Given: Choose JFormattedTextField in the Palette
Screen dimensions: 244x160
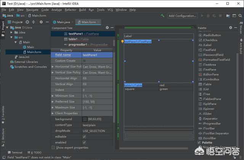Looking at the screenshot, I should [214, 60].
